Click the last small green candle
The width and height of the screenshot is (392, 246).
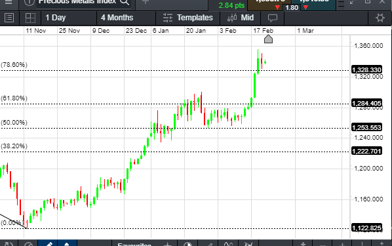265,62
